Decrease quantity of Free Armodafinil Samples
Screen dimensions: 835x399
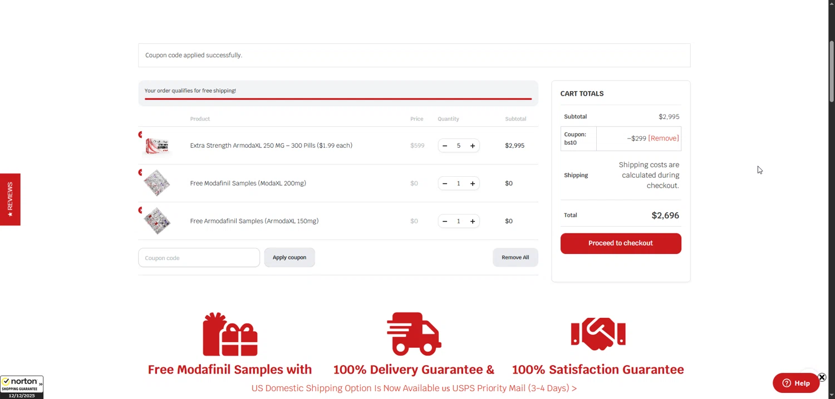point(445,221)
